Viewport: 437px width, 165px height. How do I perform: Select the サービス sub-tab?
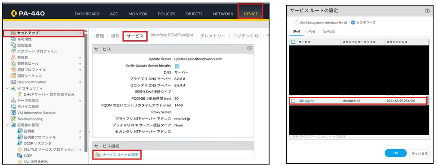pos(135,36)
